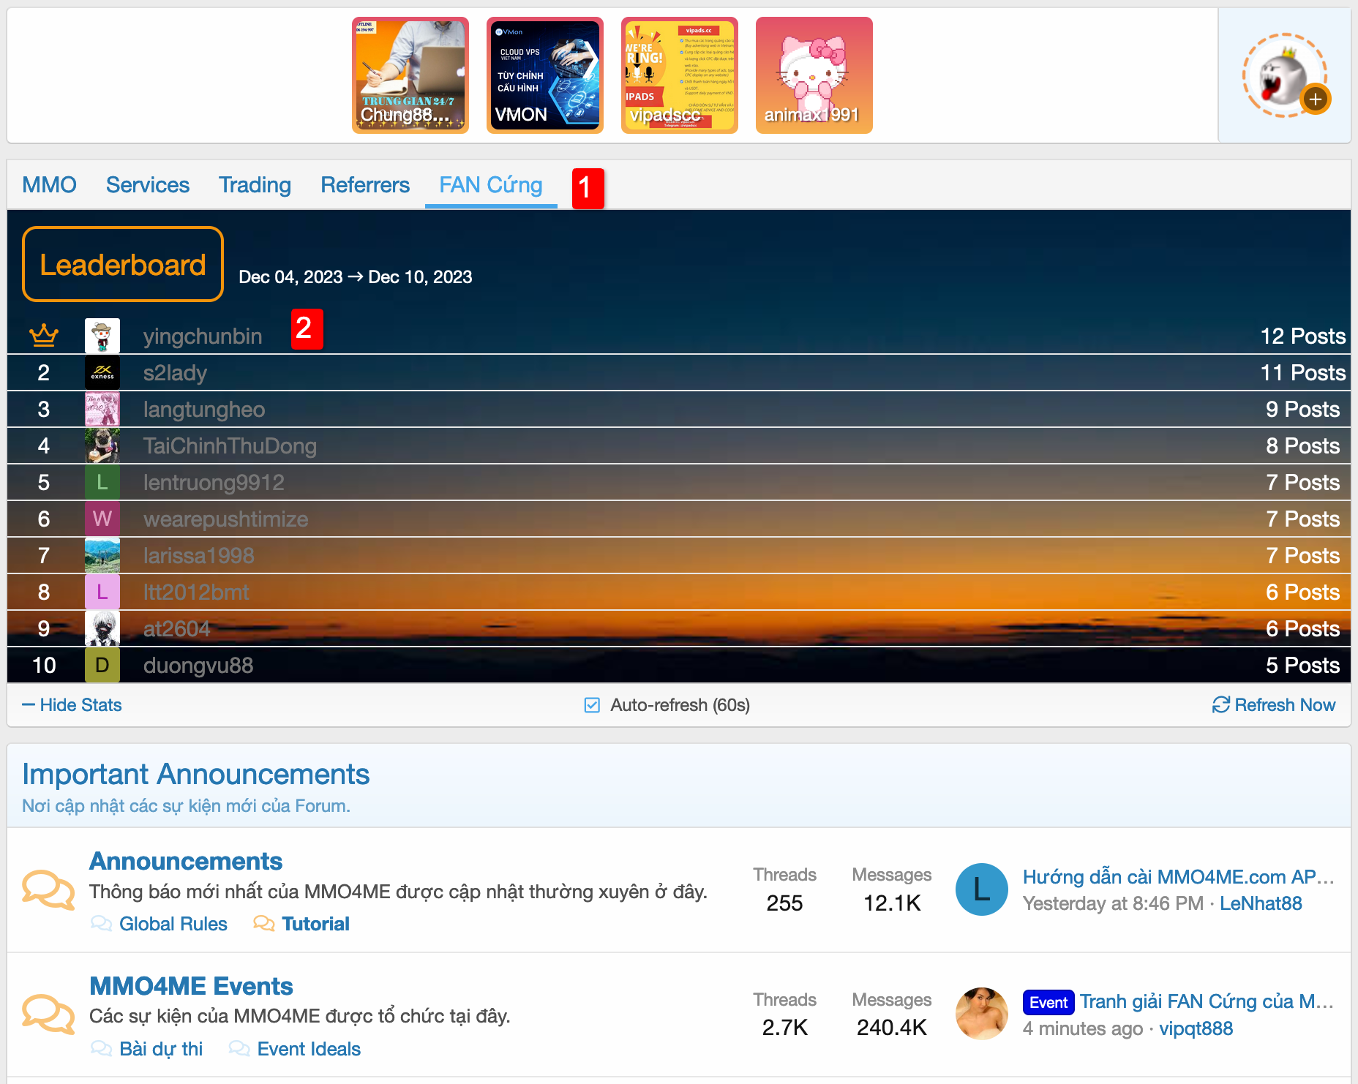Click the Bài dự thi chat bubble icon
This screenshot has width=1358, height=1084.
click(x=101, y=1049)
